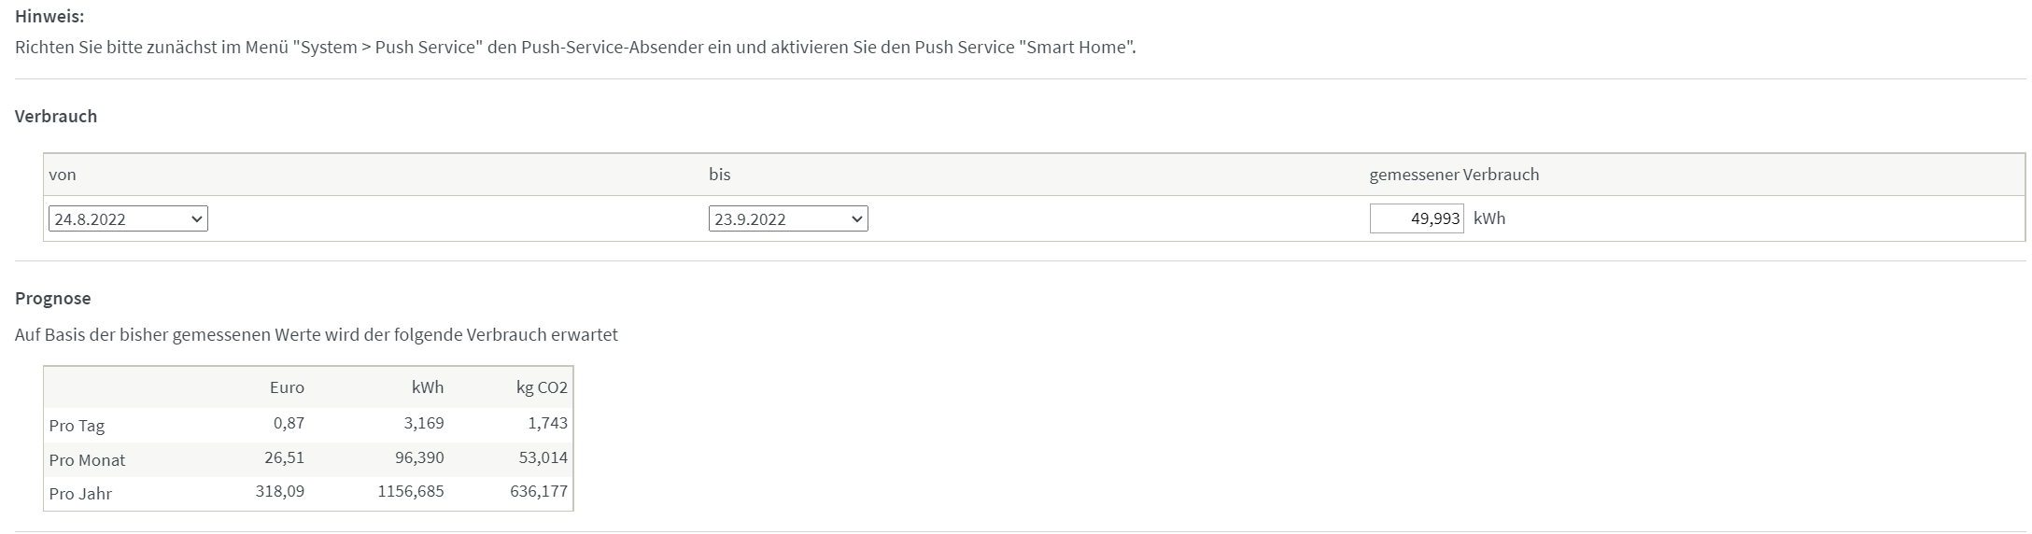Click the "kg CO2" column header
The image size is (2032, 534).
point(542,387)
